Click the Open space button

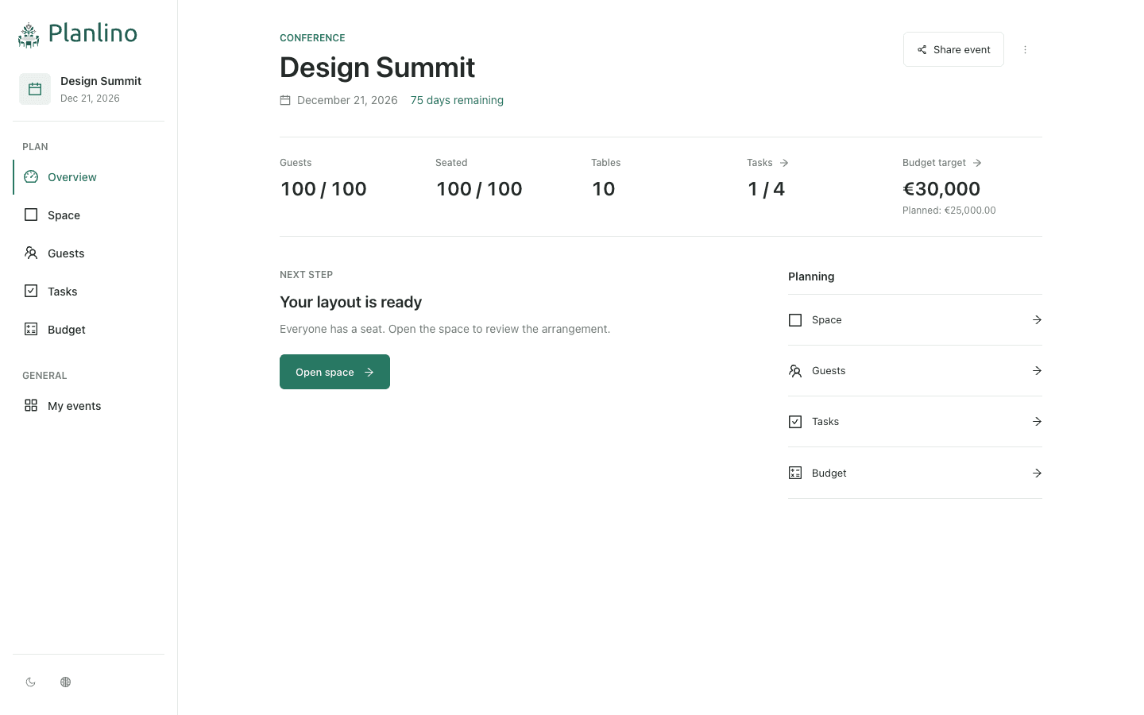click(x=334, y=372)
